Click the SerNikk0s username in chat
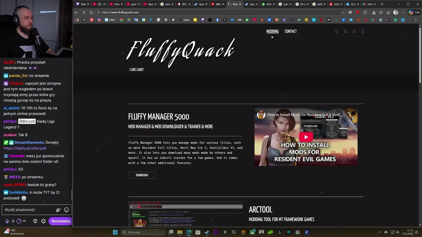This screenshot has height=237, width=422. tap(18, 193)
